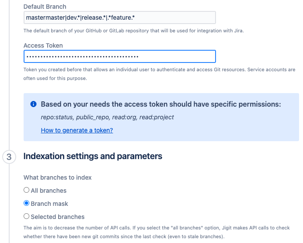Click the permissions list starting with repo:status
Image resolution: width=303 pixels, height=243 pixels.
(x=107, y=117)
